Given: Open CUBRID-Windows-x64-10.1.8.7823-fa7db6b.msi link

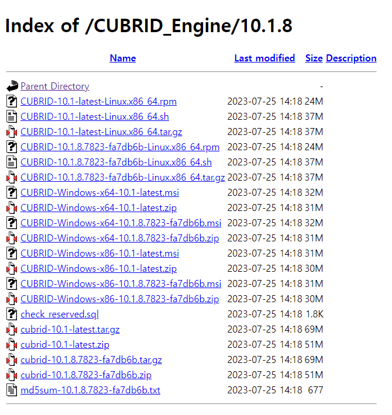Looking at the screenshot, I should 121,223.
